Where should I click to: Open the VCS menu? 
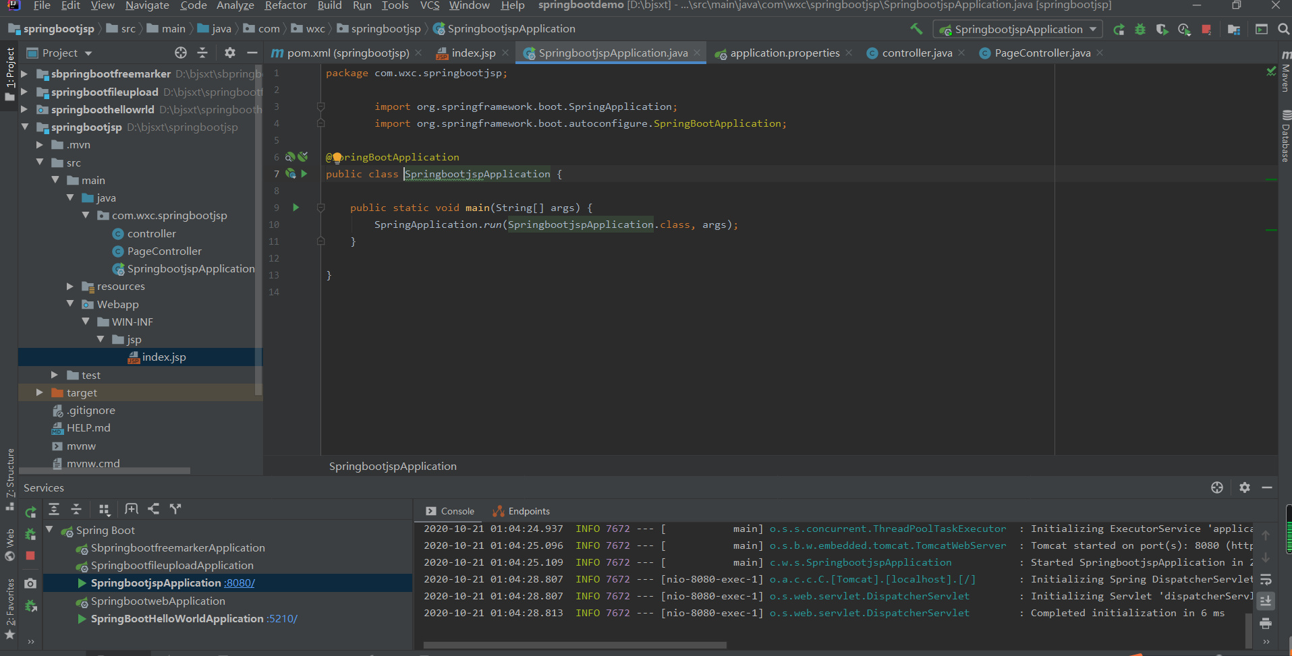coord(430,5)
